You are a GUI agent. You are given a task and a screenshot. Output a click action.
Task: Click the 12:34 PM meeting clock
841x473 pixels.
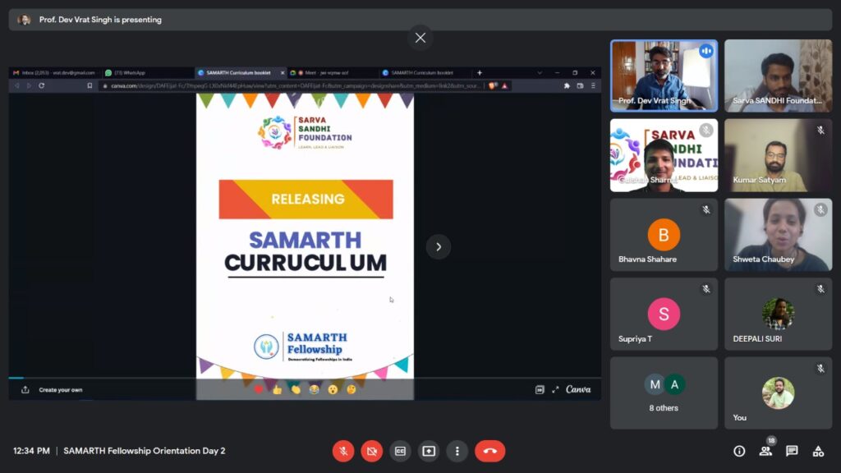(32, 451)
